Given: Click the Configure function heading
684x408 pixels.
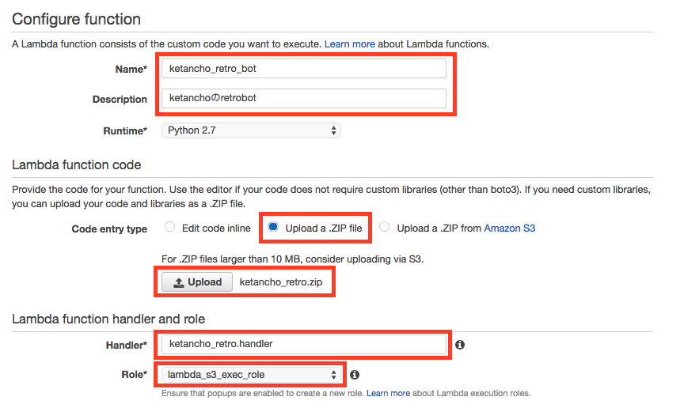Looking at the screenshot, I should click(76, 19).
